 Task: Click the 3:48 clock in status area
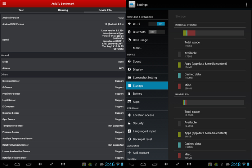click(x=235, y=164)
